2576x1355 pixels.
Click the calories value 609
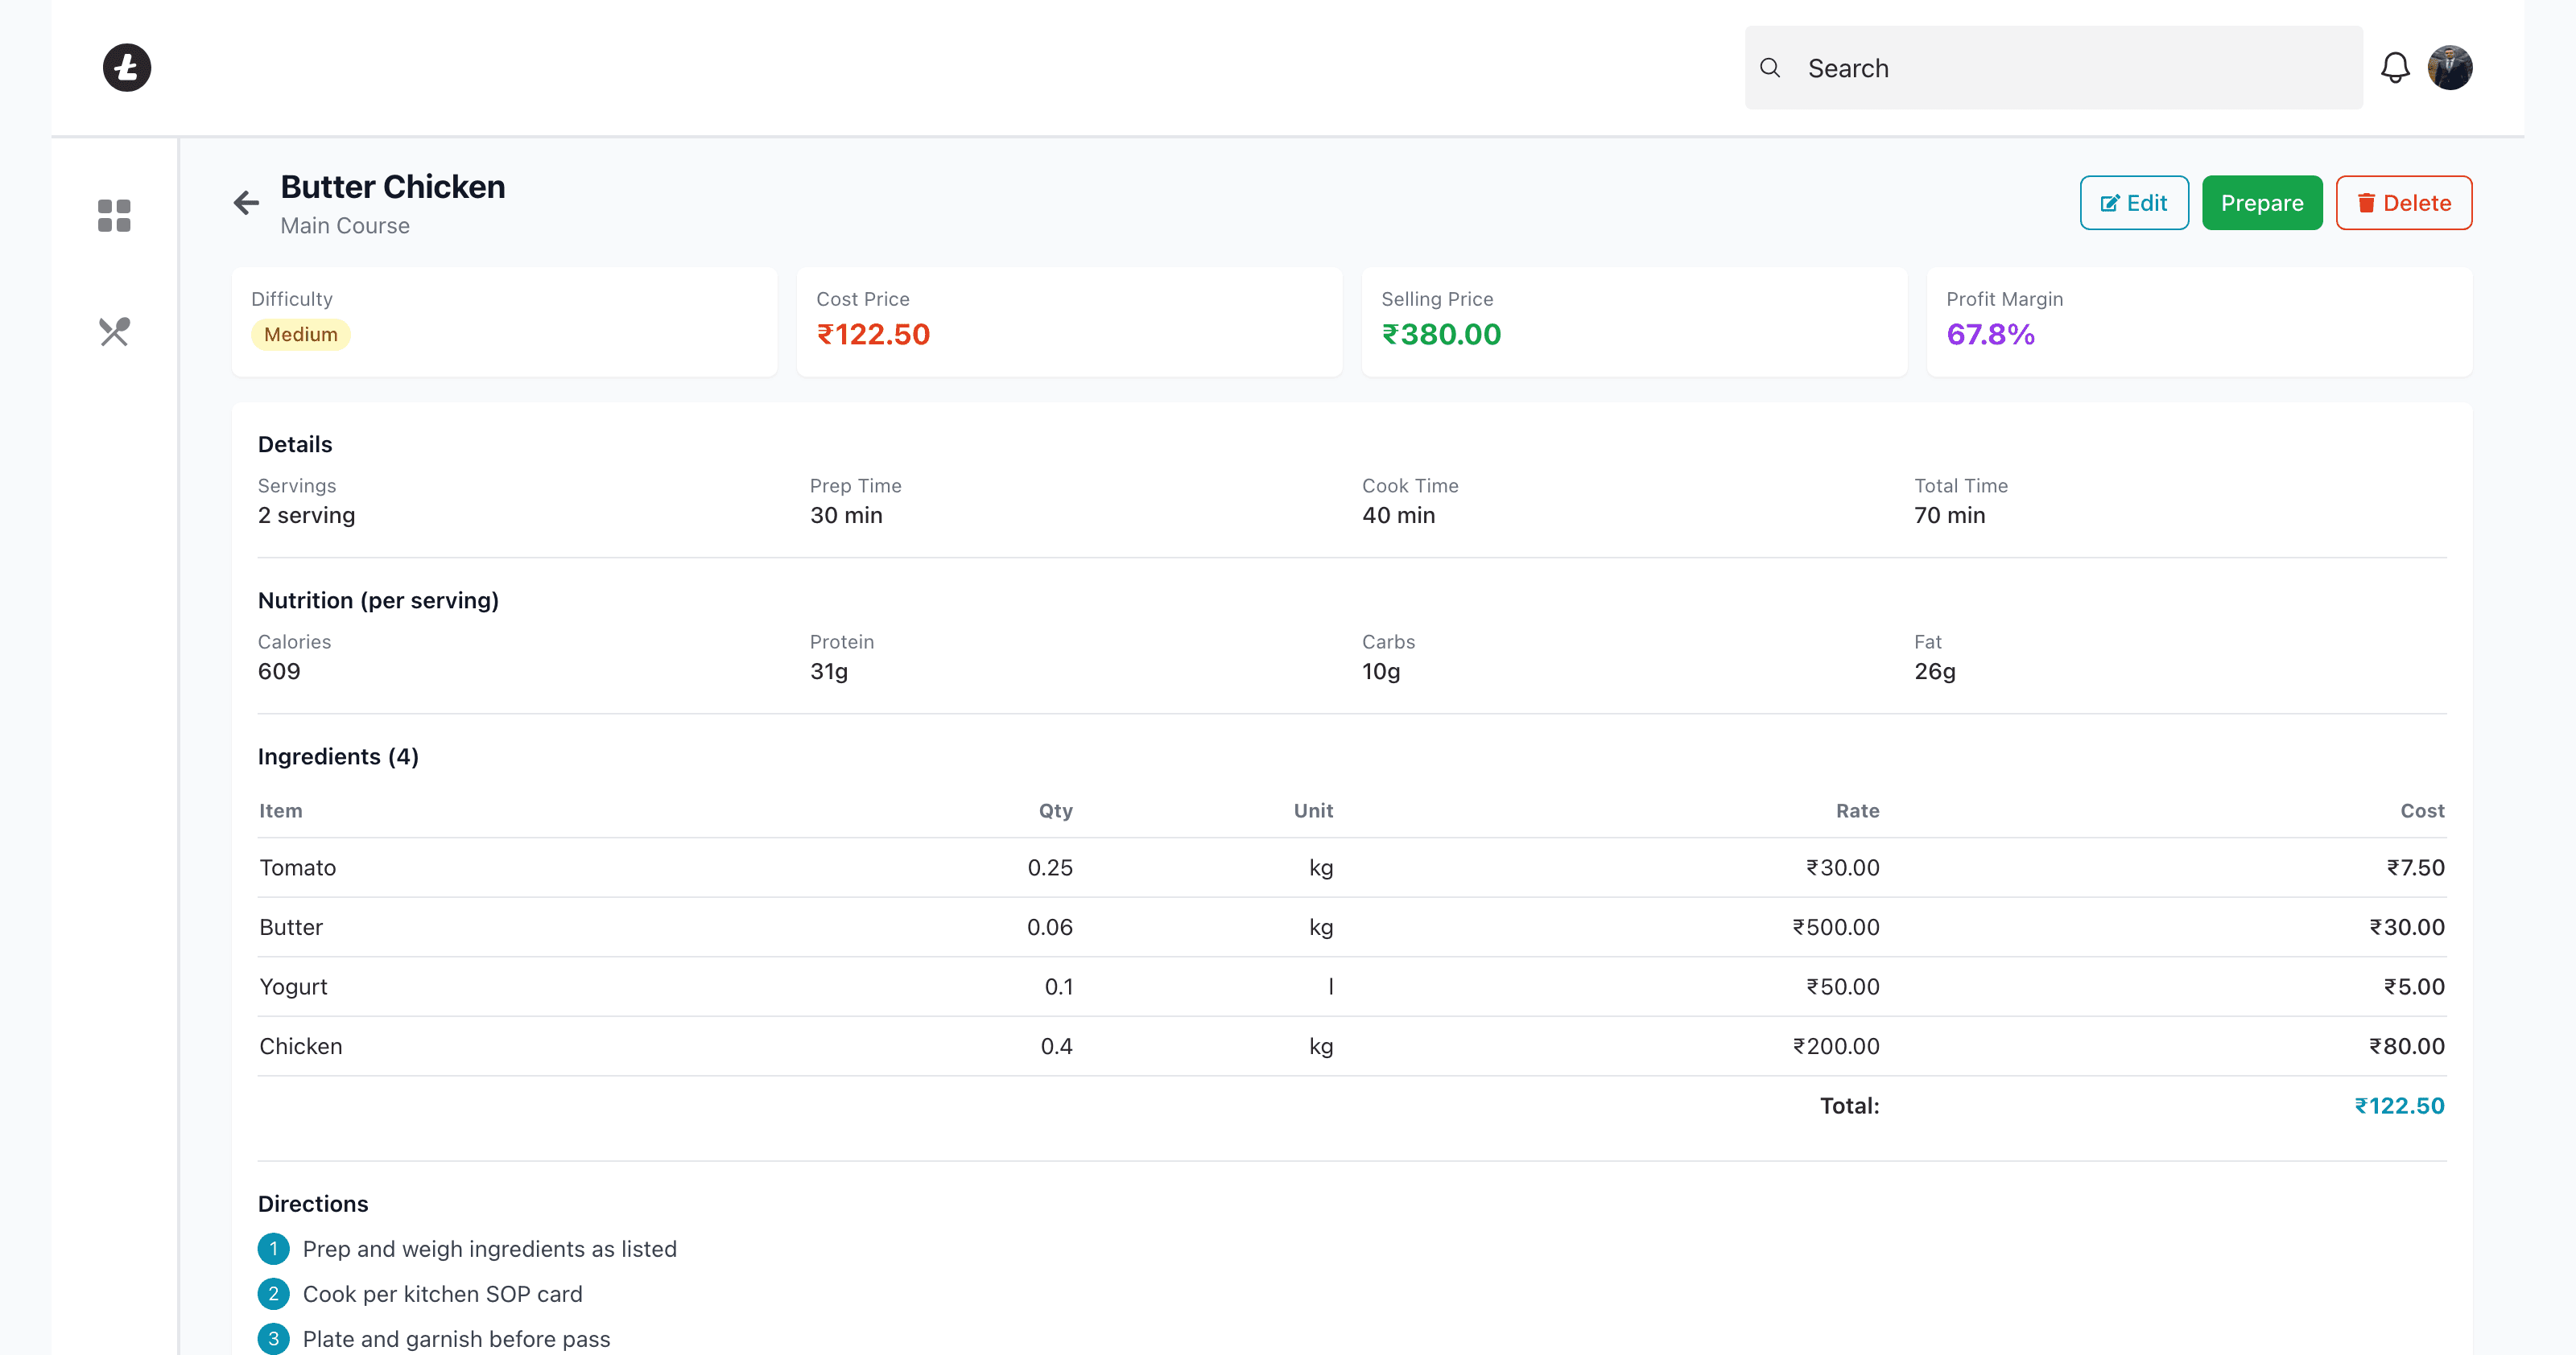click(x=279, y=672)
